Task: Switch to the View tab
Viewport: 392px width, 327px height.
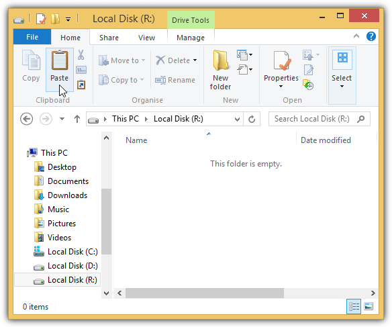Action: pyautogui.click(x=147, y=38)
